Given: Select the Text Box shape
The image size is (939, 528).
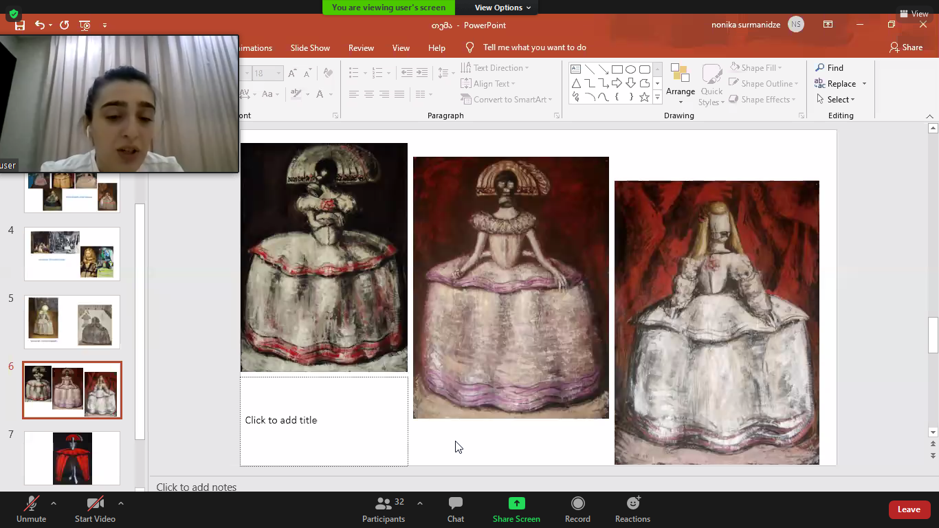Looking at the screenshot, I should [576, 69].
